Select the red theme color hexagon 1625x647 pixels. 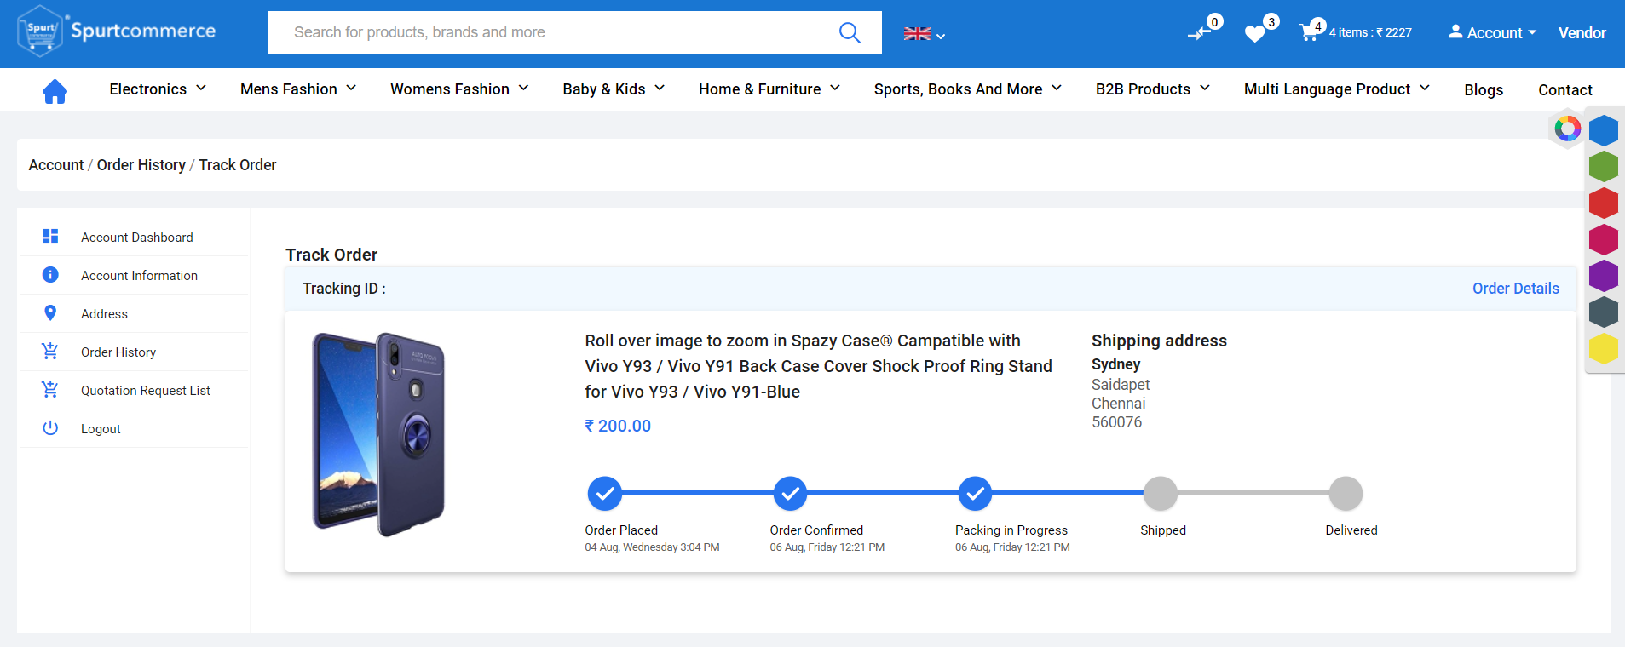click(1604, 203)
